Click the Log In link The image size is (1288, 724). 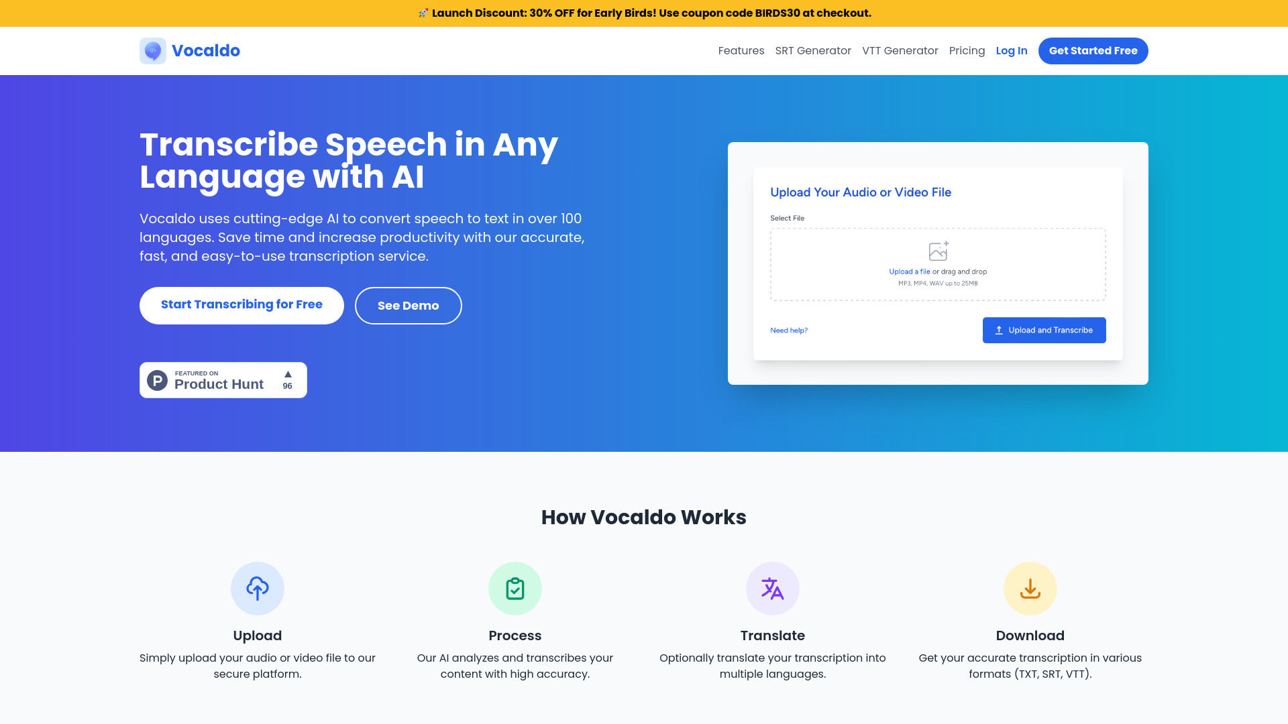click(x=1011, y=50)
